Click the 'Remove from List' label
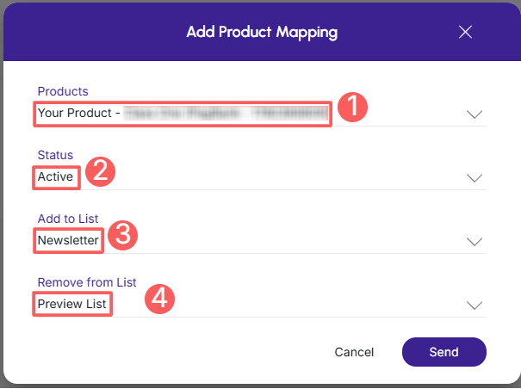Screen dimensions: 521x389 click(x=87, y=282)
